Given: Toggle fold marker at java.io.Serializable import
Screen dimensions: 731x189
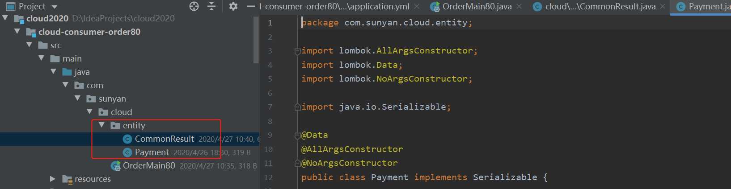Looking at the screenshot, I should (297, 107).
